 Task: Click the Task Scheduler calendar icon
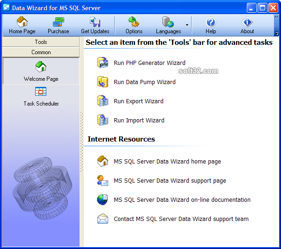point(41,92)
